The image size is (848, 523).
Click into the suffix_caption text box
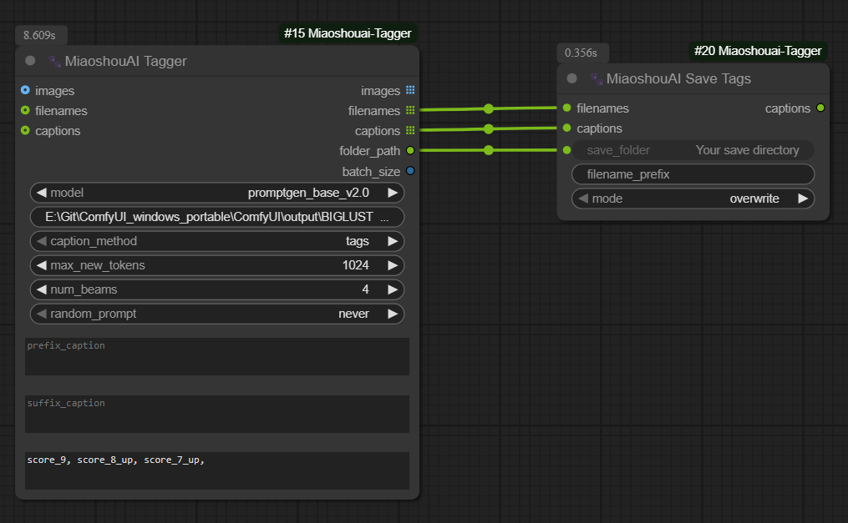217,414
